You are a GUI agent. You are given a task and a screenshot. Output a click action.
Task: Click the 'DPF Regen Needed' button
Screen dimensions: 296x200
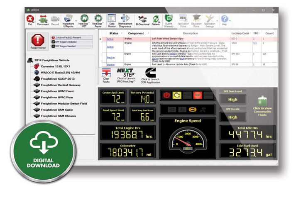coord(72,46)
